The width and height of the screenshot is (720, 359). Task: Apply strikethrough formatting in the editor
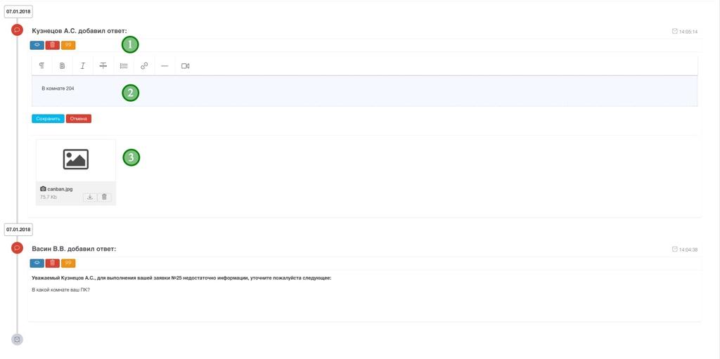[103, 66]
